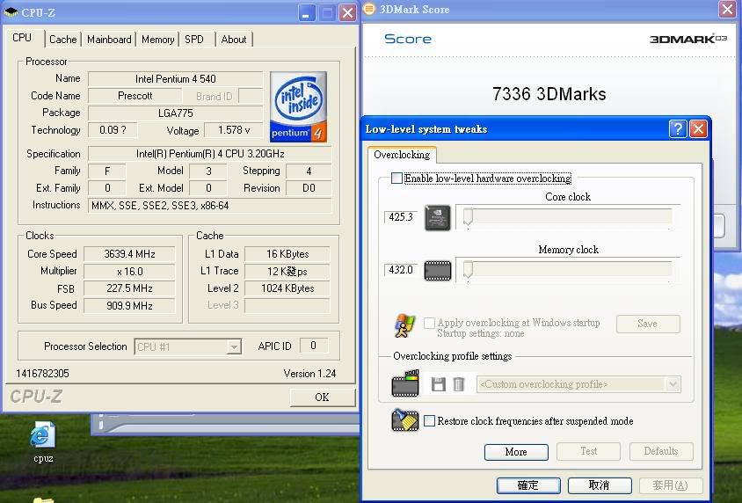The image size is (742, 503).
Task: Click the core clock 425.3 value field
Action: 401,217
